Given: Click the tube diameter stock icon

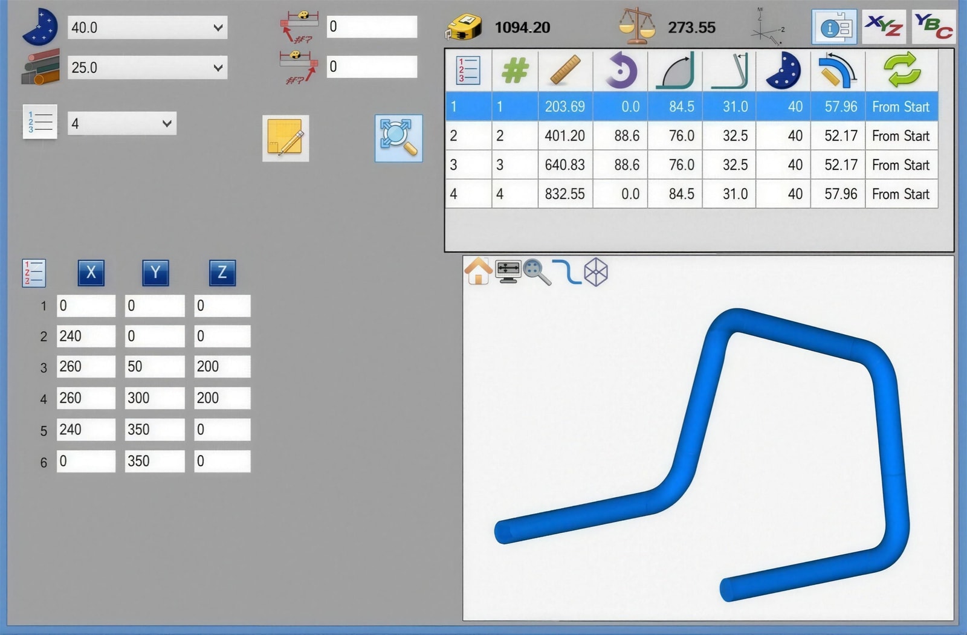Looking at the screenshot, I should 40,67.
